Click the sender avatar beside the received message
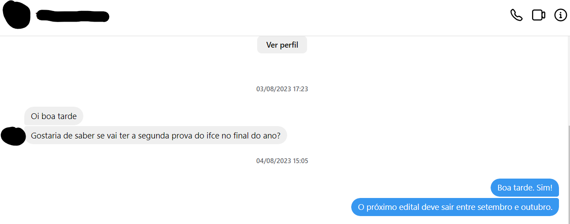 click(13, 136)
